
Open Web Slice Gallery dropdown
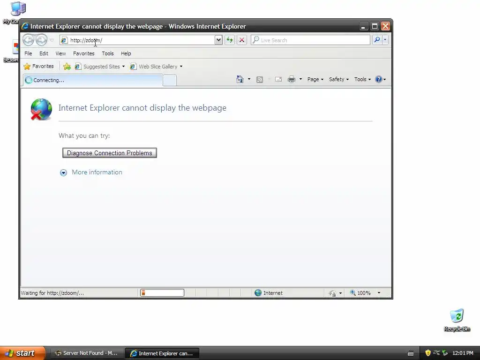[156, 67]
